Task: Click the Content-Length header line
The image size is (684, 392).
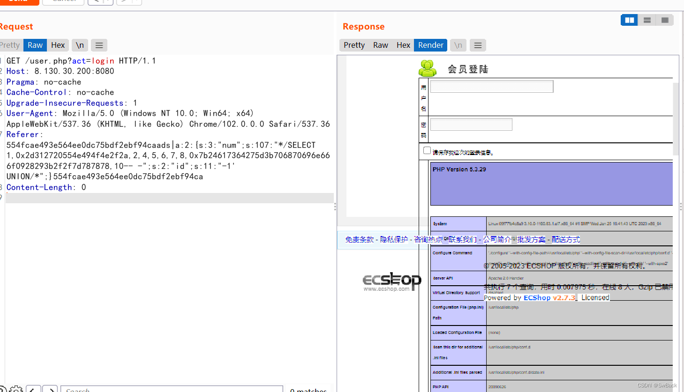Action: click(x=46, y=187)
